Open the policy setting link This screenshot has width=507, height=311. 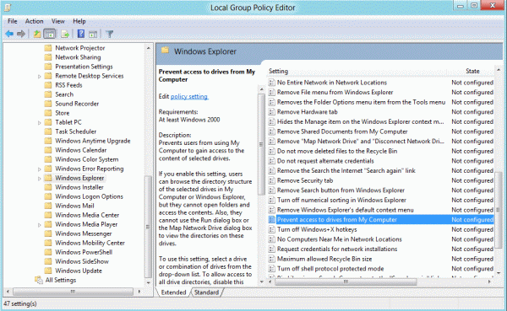189,96
